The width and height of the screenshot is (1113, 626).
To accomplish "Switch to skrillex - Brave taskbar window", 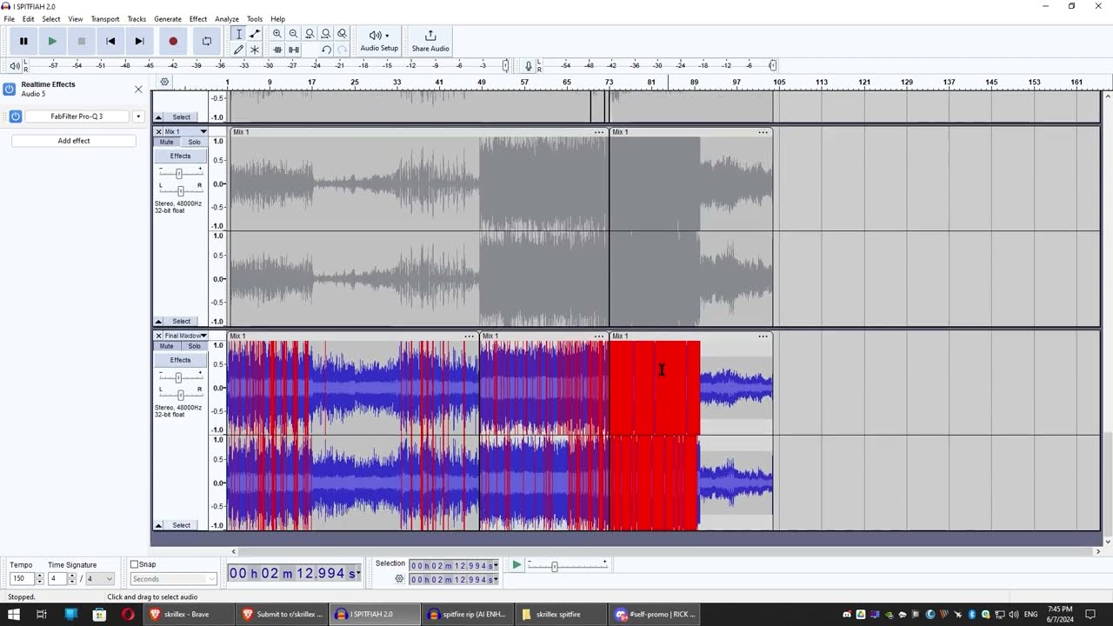I will (x=188, y=614).
